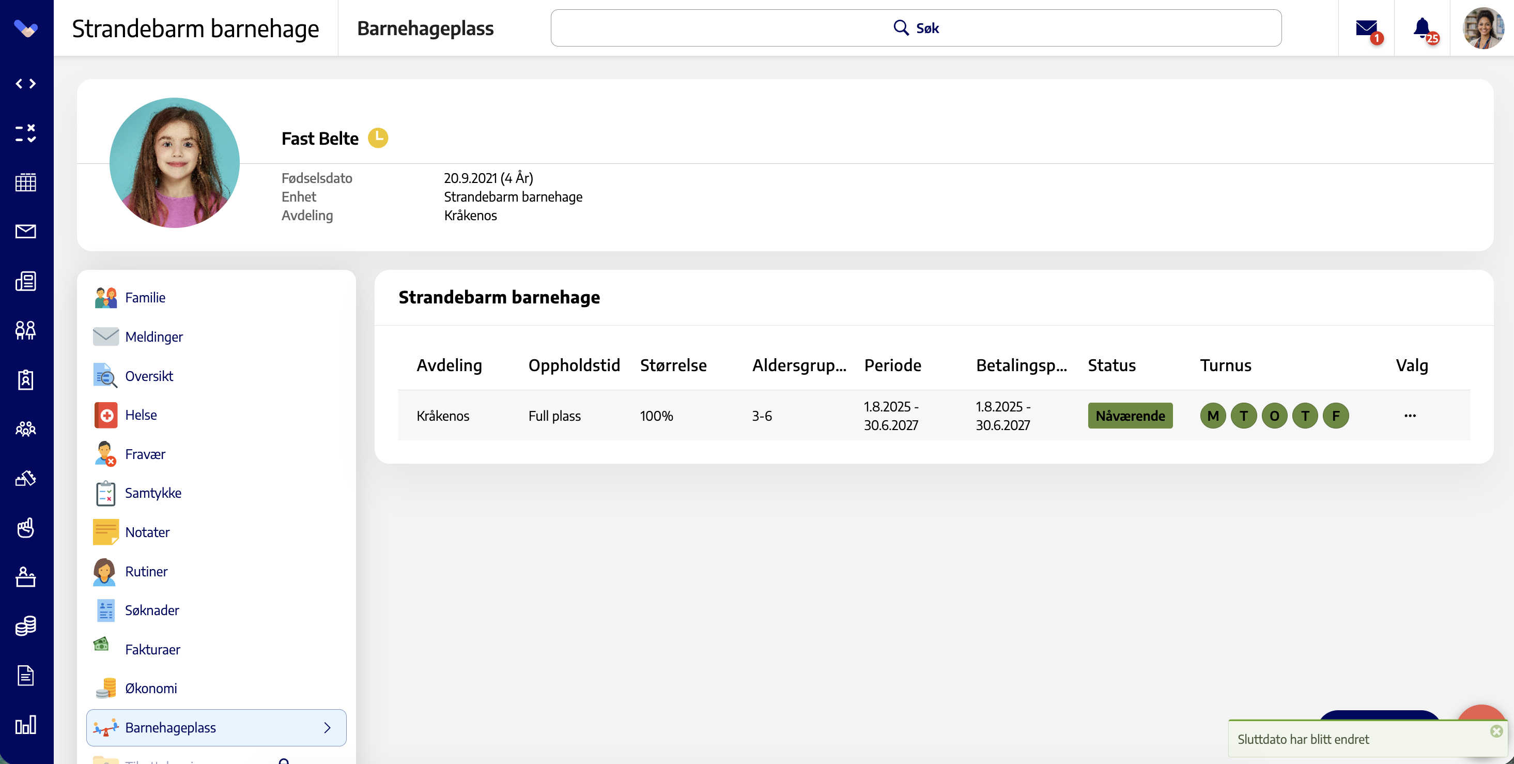Open the document page icon in the sidebar
The height and width of the screenshot is (764, 1514).
tap(26, 675)
